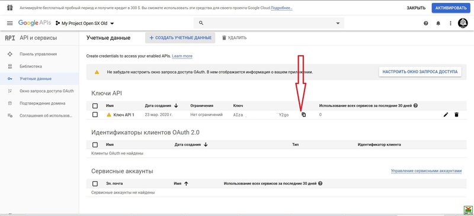This screenshot has height=216, width=474.
Task: Click the Активировать button
Action: coord(451,8)
